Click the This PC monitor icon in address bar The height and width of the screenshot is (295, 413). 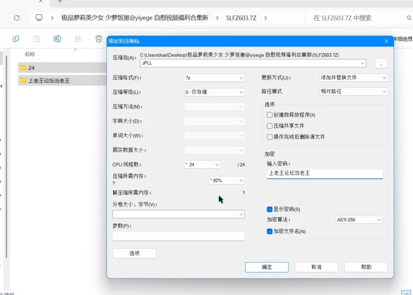[39, 18]
